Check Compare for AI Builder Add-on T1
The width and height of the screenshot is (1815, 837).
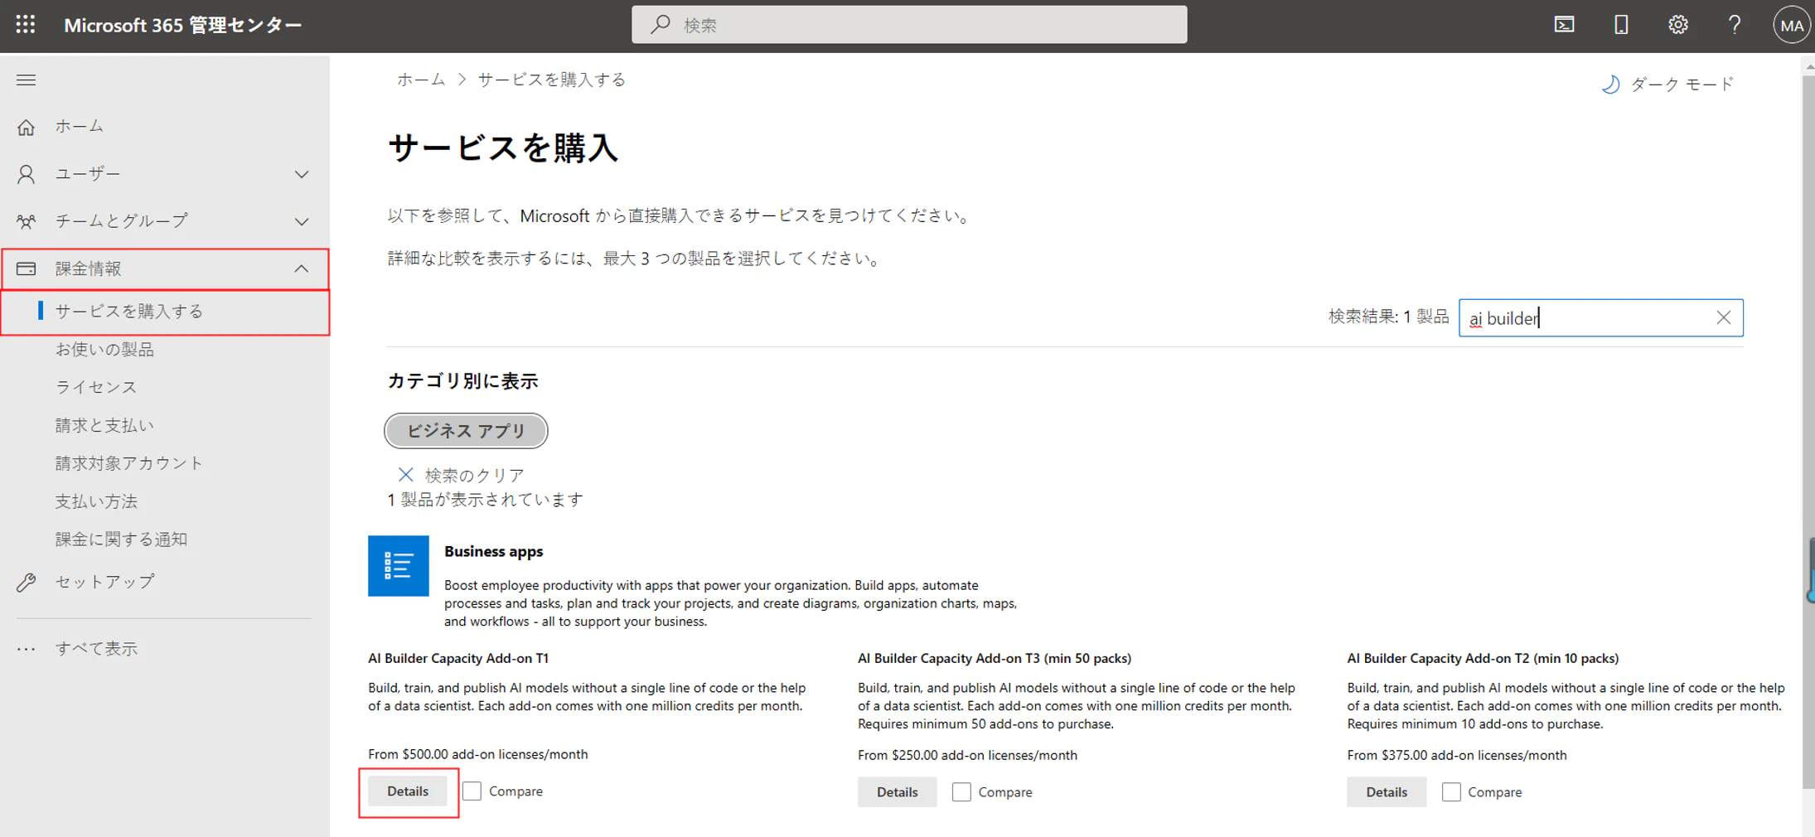pyautogui.click(x=472, y=791)
